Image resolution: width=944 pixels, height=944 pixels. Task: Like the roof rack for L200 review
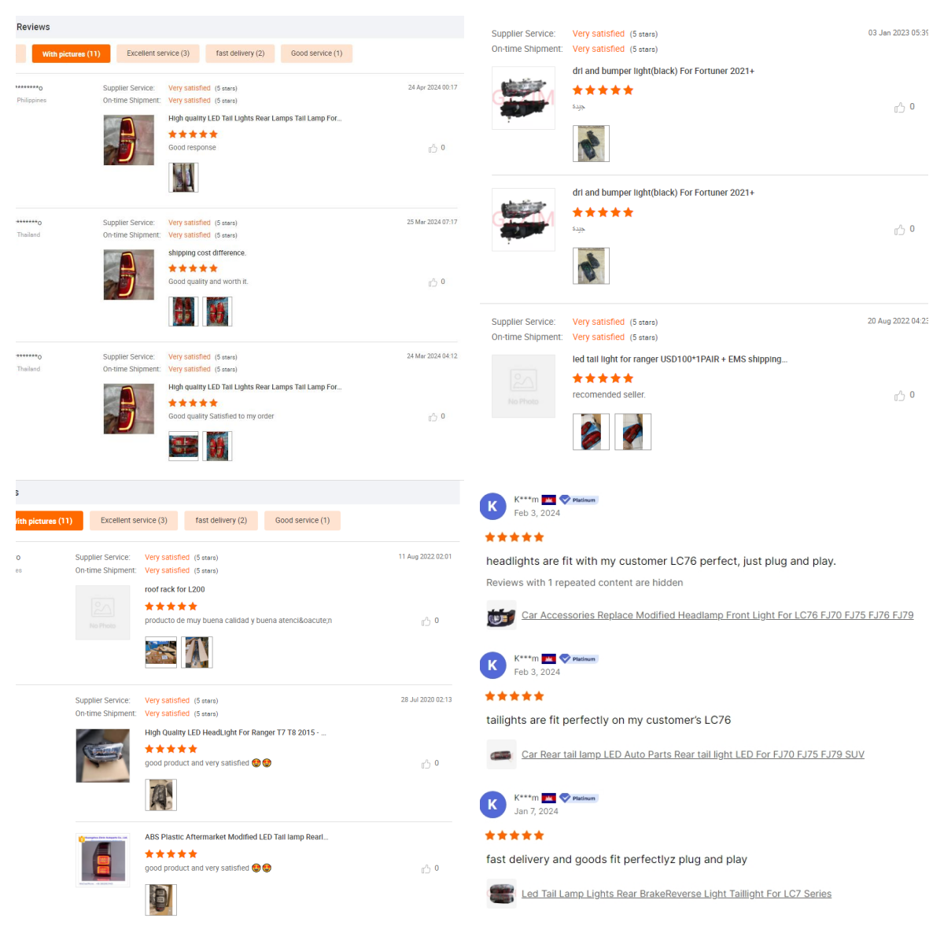point(426,621)
